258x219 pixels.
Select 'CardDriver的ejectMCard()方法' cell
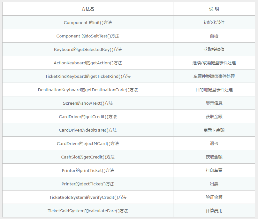(88, 143)
